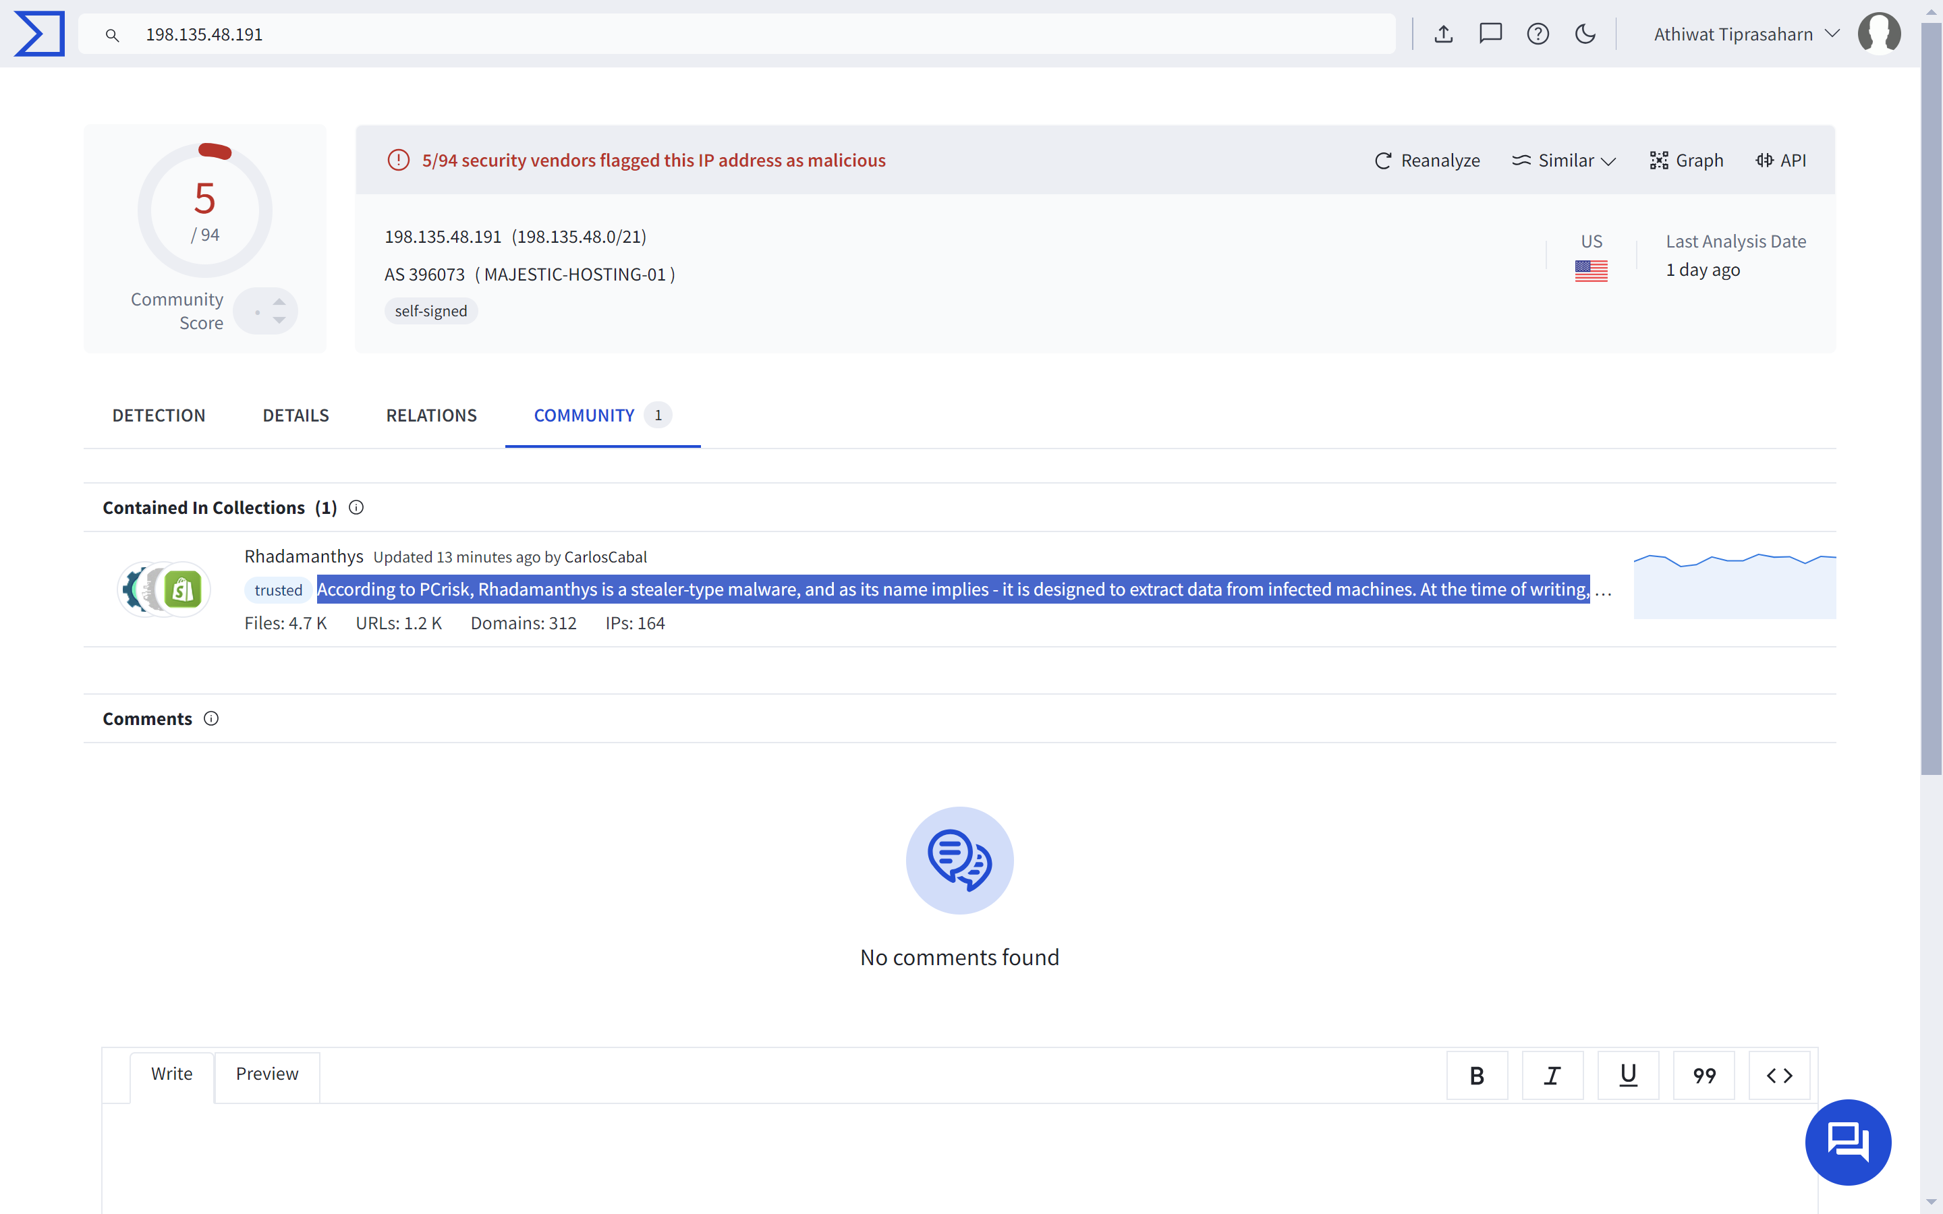Click the US flag icon
This screenshot has height=1214, width=1943.
1591,270
